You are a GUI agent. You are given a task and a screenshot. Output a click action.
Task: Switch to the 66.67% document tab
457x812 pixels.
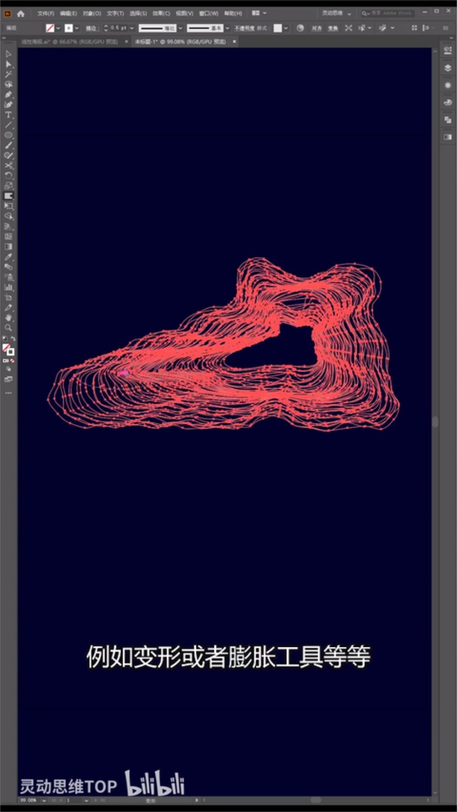[x=71, y=42]
